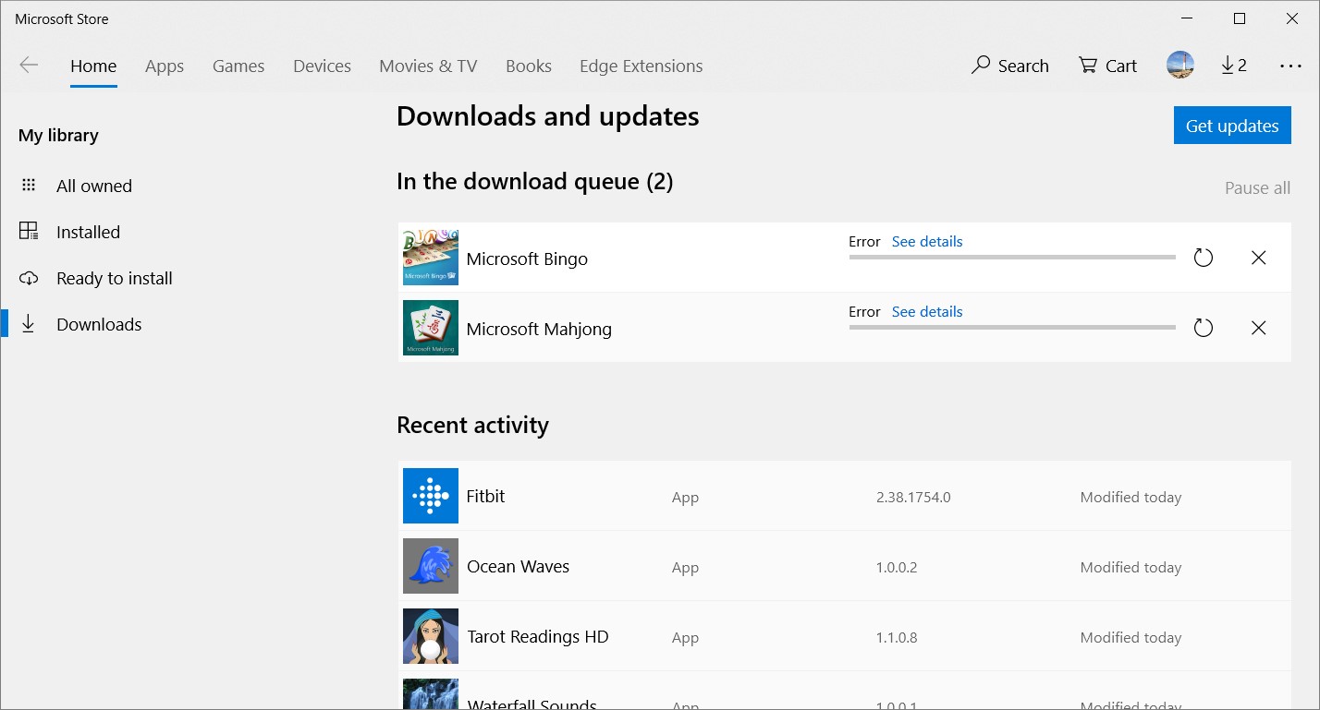Select All owned in My library
Viewport: 1320px width, 710px height.
94,186
